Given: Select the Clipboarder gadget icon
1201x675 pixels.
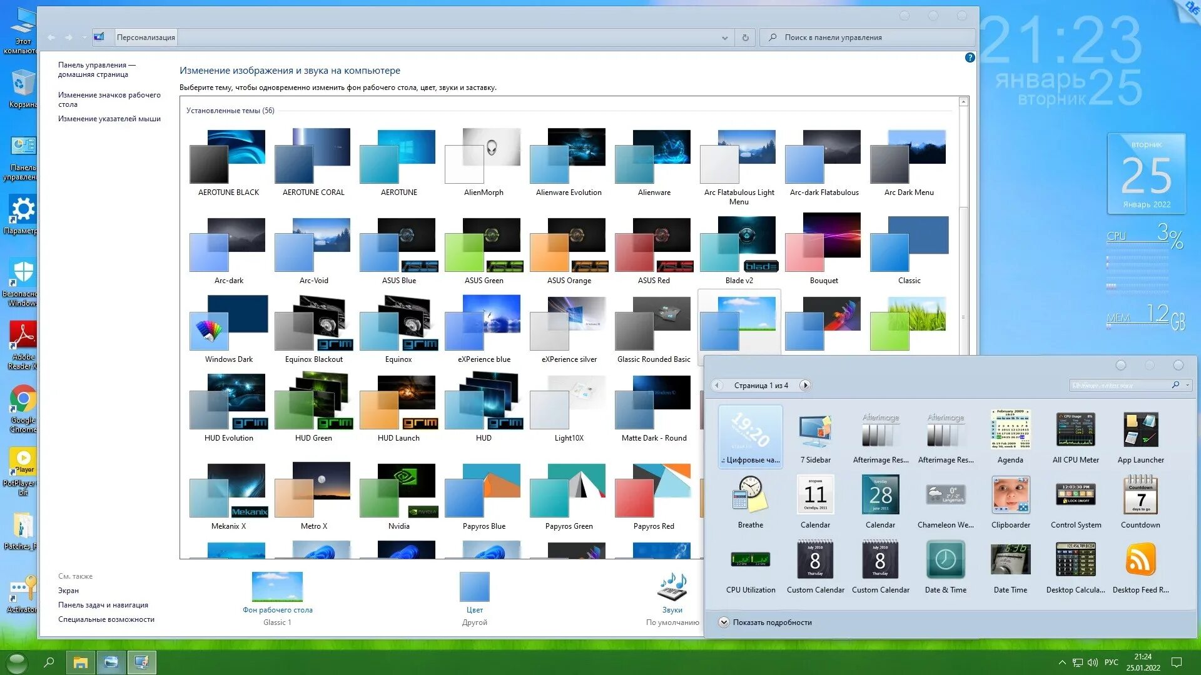Looking at the screenshot, I should (x=1010, y=496).
